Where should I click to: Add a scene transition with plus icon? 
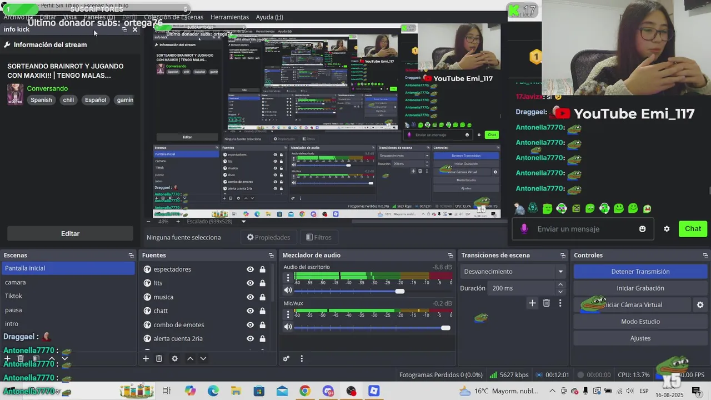[x=532, y=303]
